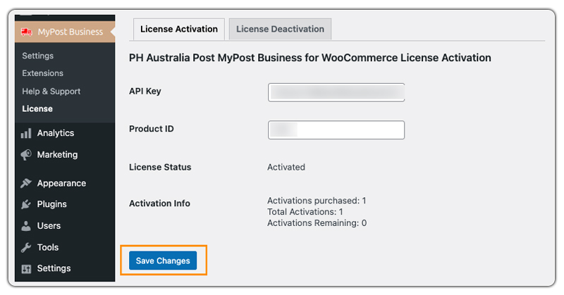This screenshot has width=564, height=295.
Task: Open the Help & Support page
Action: pos(51,92)
